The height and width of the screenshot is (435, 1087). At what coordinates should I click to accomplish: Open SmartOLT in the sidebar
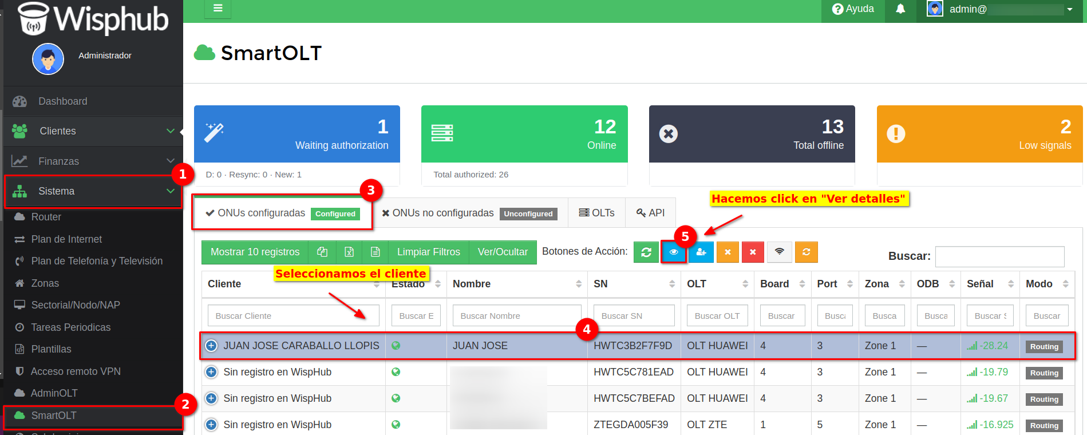click(x=54, y=416)
